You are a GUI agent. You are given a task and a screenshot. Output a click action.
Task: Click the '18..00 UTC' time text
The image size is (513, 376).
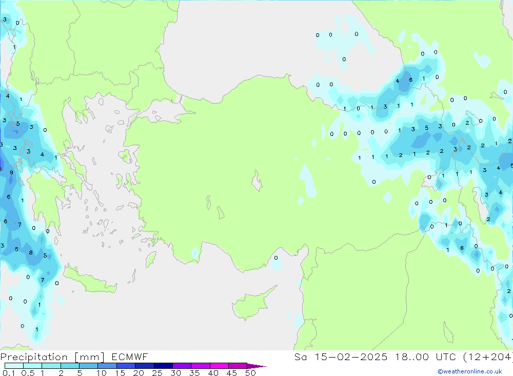click(426, 357)
